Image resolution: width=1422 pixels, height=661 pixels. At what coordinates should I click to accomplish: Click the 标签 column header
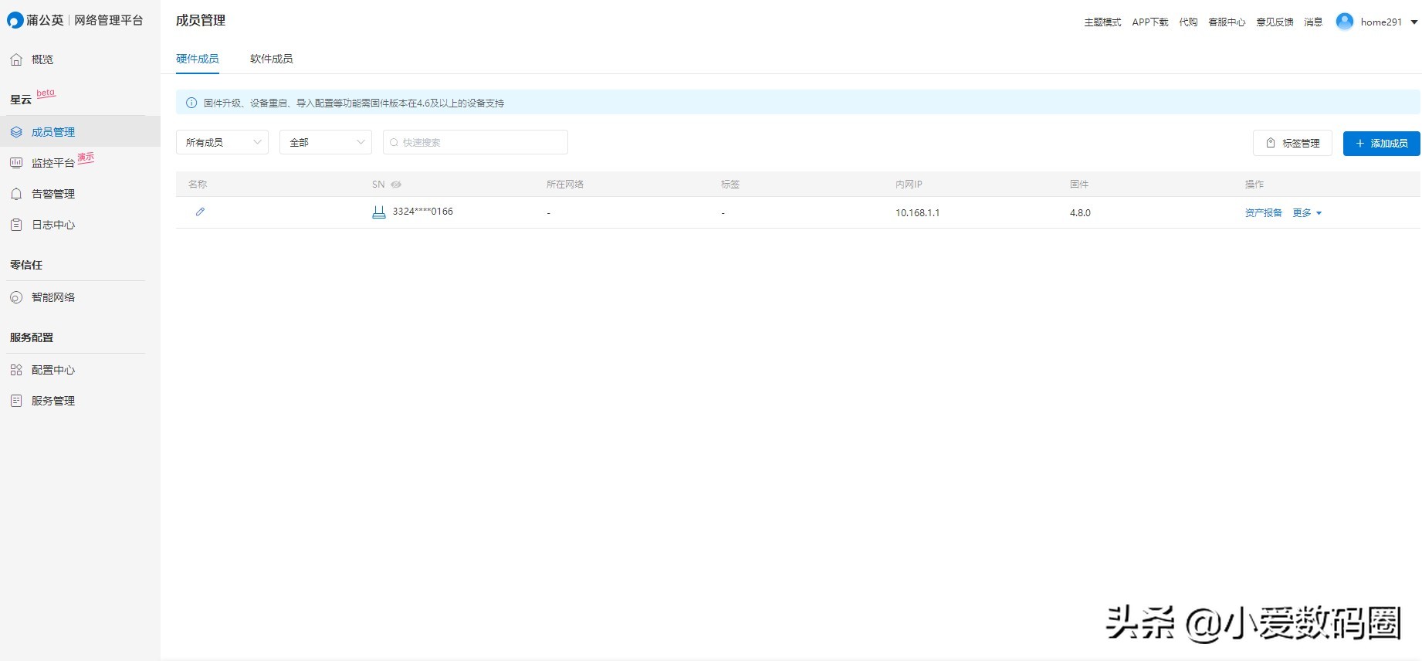(x=730, y=185)
